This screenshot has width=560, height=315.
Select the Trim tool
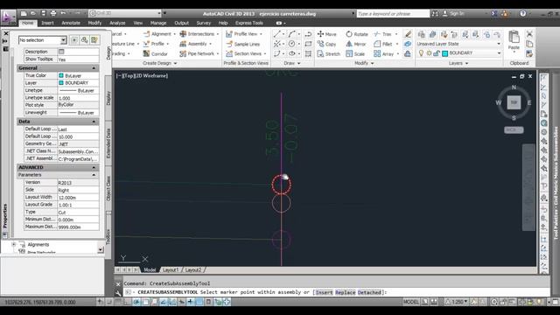(x=383, y=34)
